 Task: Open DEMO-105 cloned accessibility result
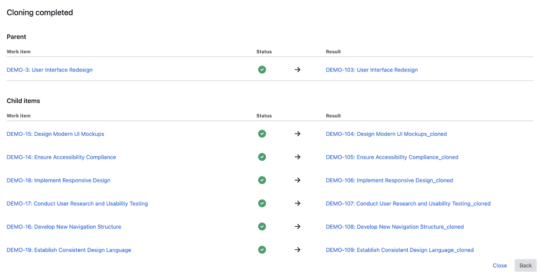pos(392,157)
